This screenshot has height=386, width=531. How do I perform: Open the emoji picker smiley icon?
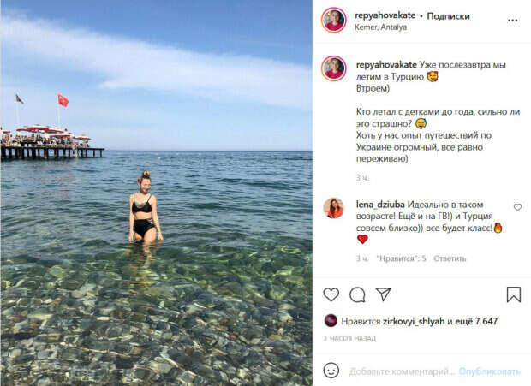click(331, 371)
